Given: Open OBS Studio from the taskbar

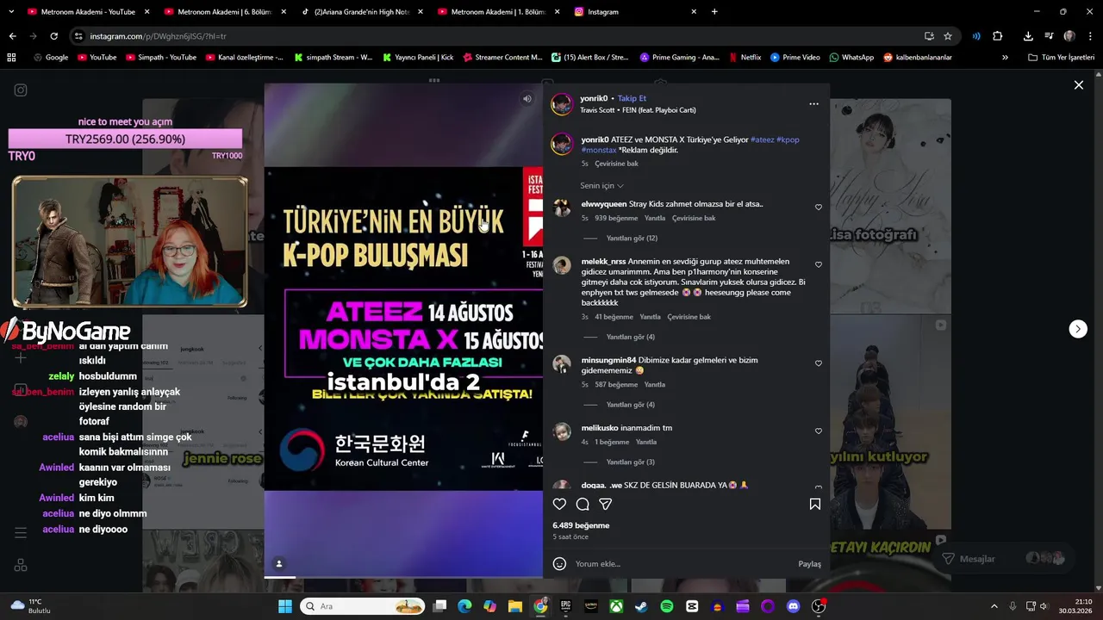Looking at the screenshot, I should [x=819, y=606].
